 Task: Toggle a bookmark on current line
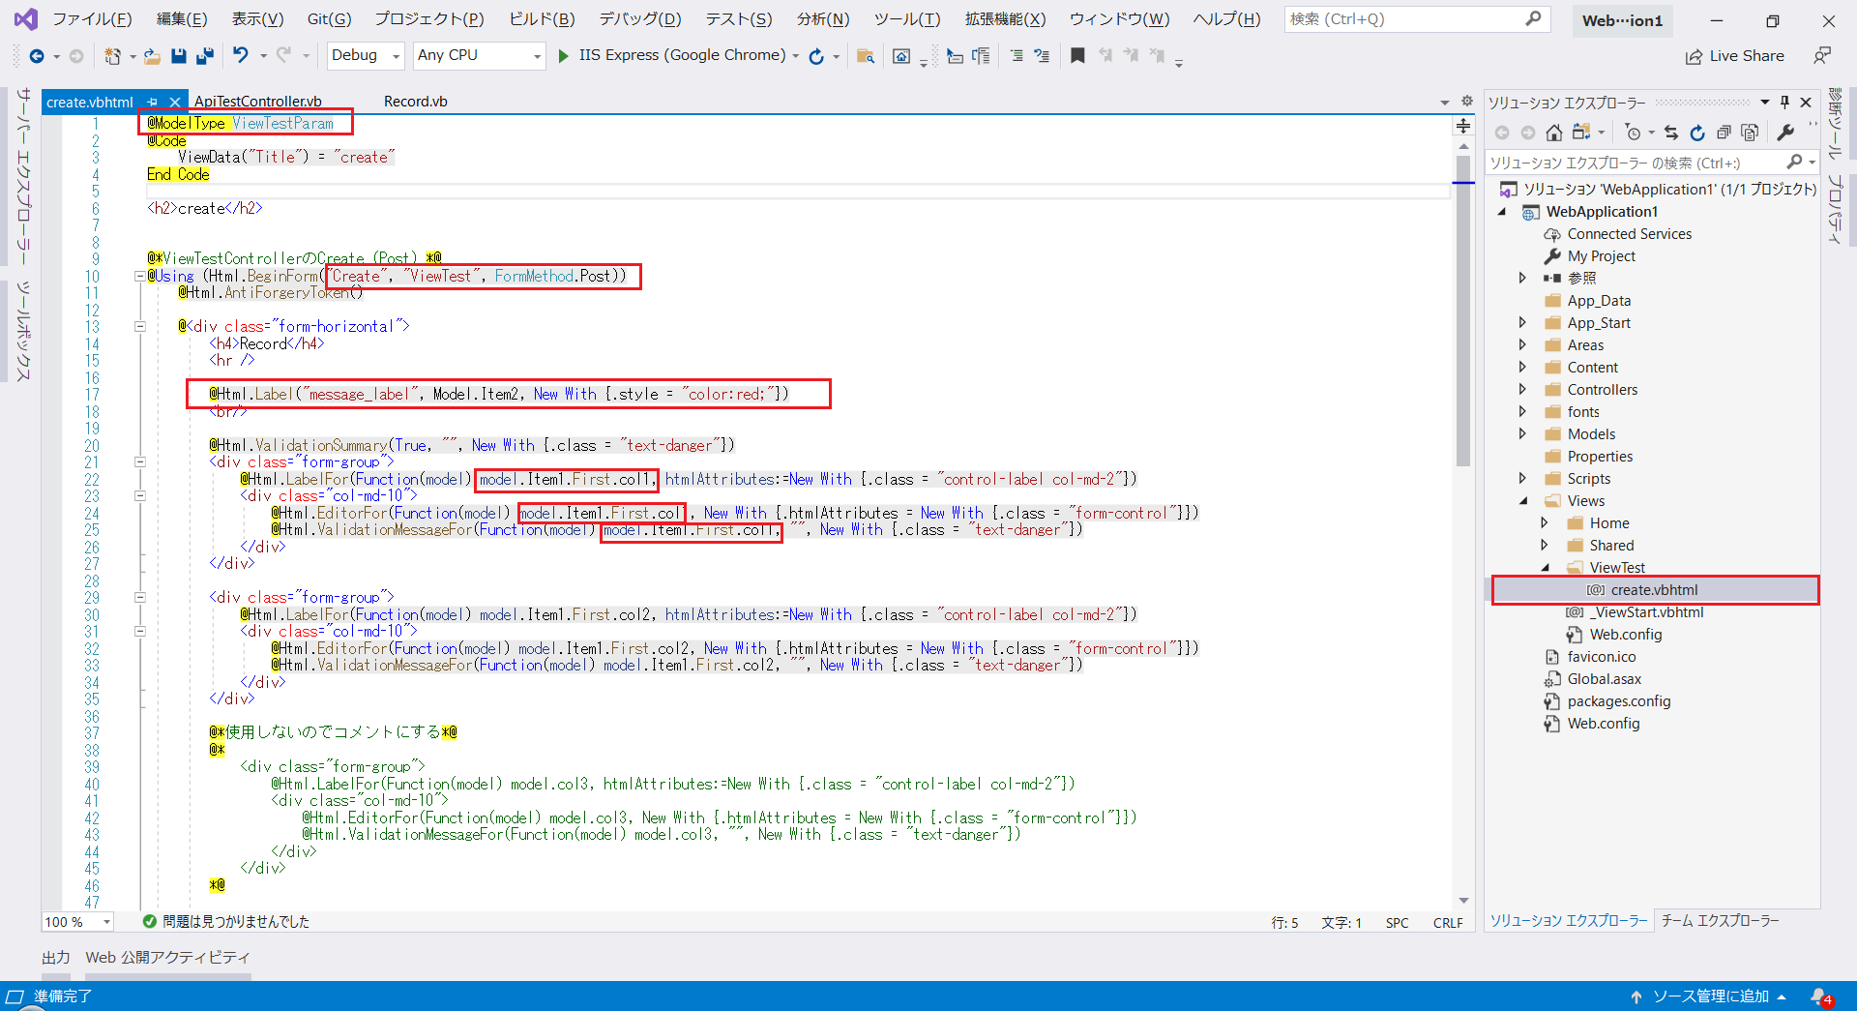1077,55
